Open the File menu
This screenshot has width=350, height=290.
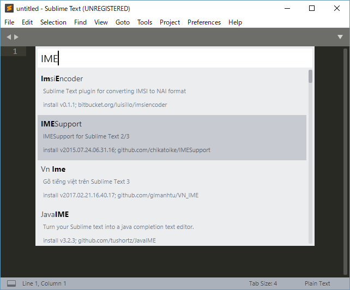pyautogui.click(x=9, y=22)
